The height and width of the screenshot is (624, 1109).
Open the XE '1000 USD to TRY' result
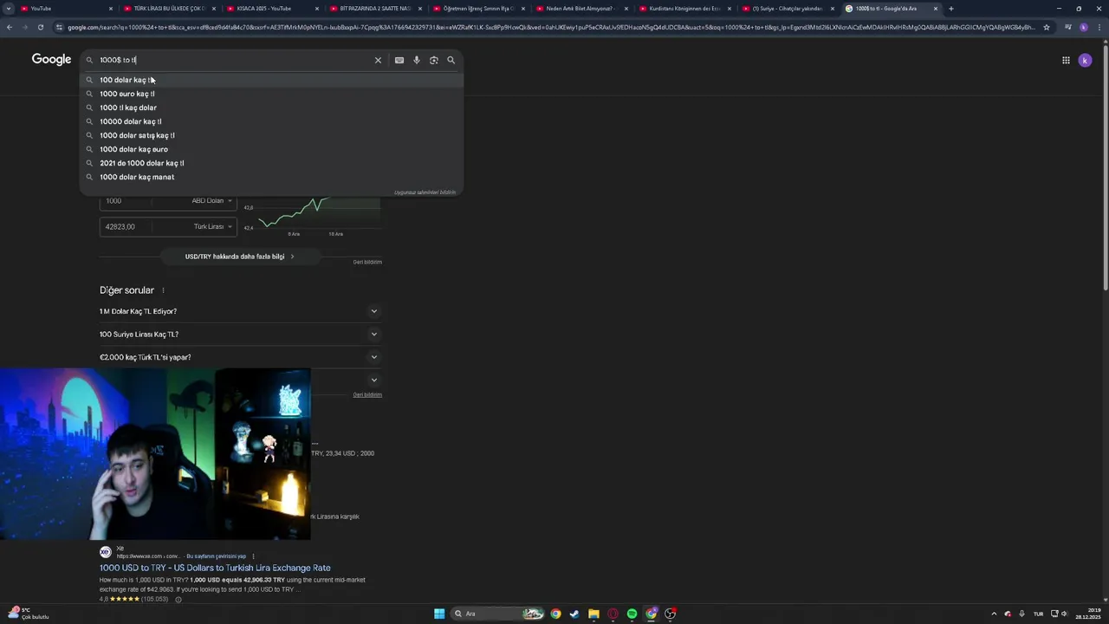pos(215,568)
